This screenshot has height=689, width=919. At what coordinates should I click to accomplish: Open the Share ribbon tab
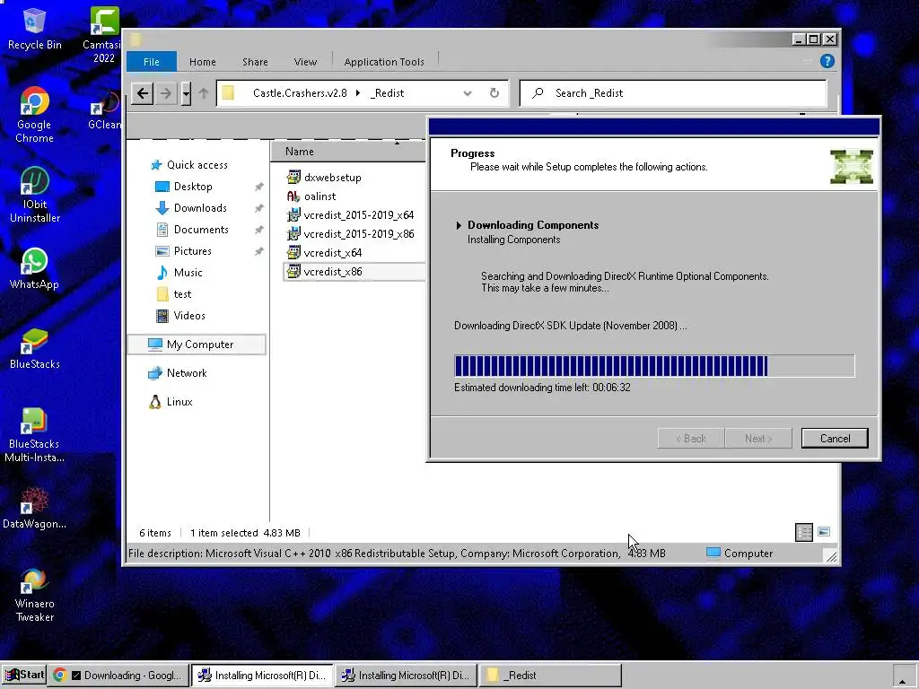coord(255,62)
